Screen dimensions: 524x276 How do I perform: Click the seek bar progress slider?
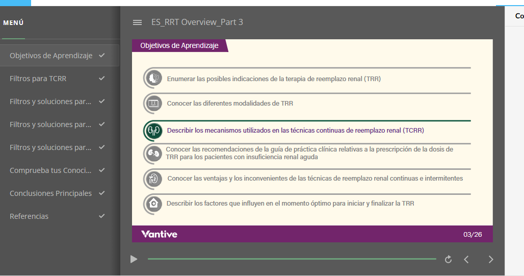click(292, 259)
